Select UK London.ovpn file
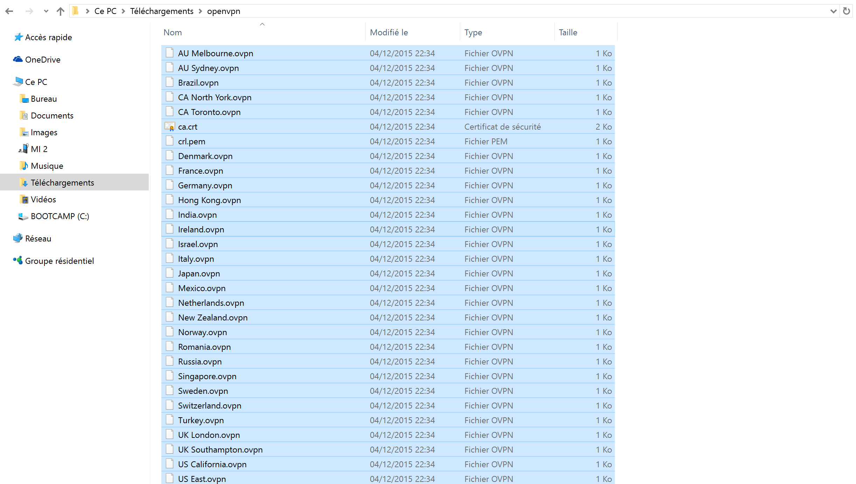 [x=388, y=435]
